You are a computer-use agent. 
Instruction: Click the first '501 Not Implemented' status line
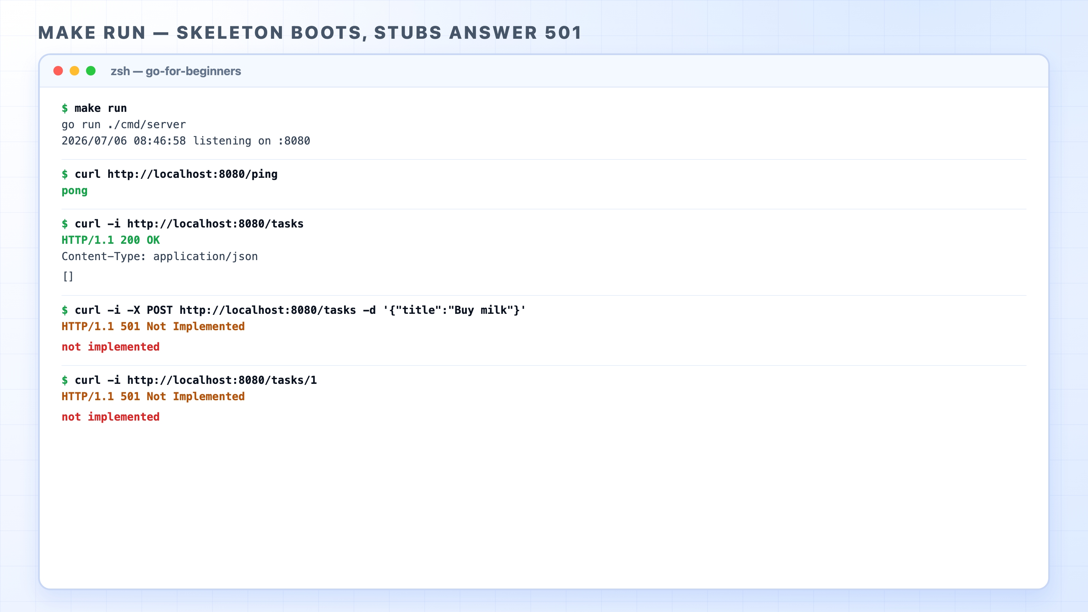[153, 326]
